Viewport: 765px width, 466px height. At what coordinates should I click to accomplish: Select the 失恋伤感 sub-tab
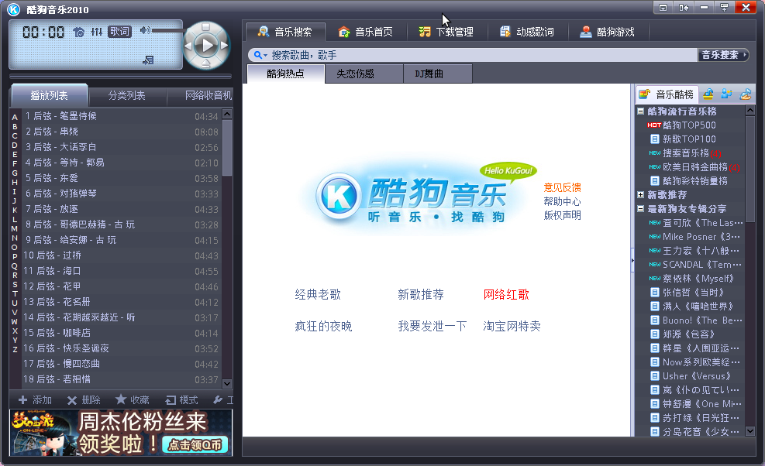click(364, 74)
